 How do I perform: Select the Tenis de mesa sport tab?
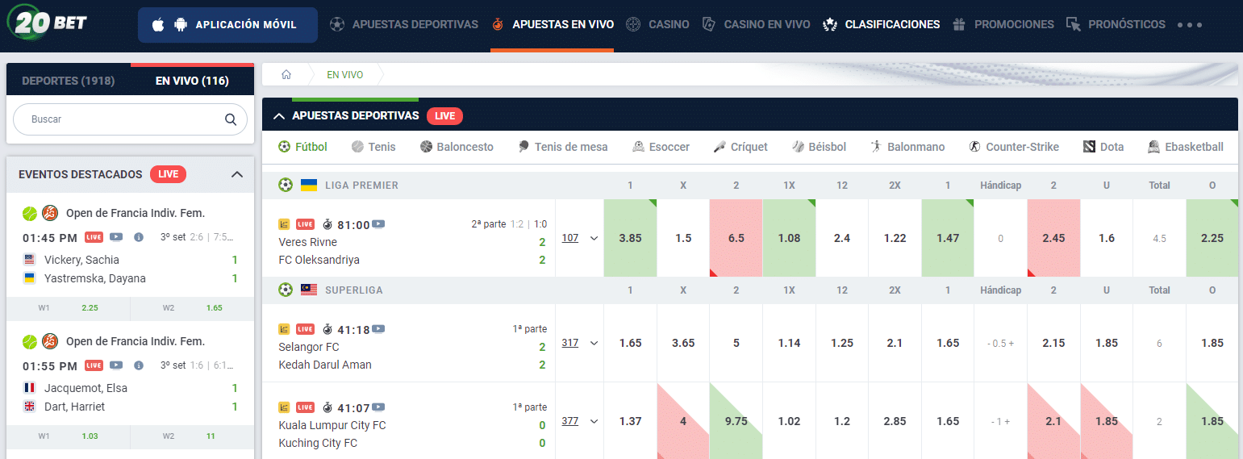pos(562,147)
